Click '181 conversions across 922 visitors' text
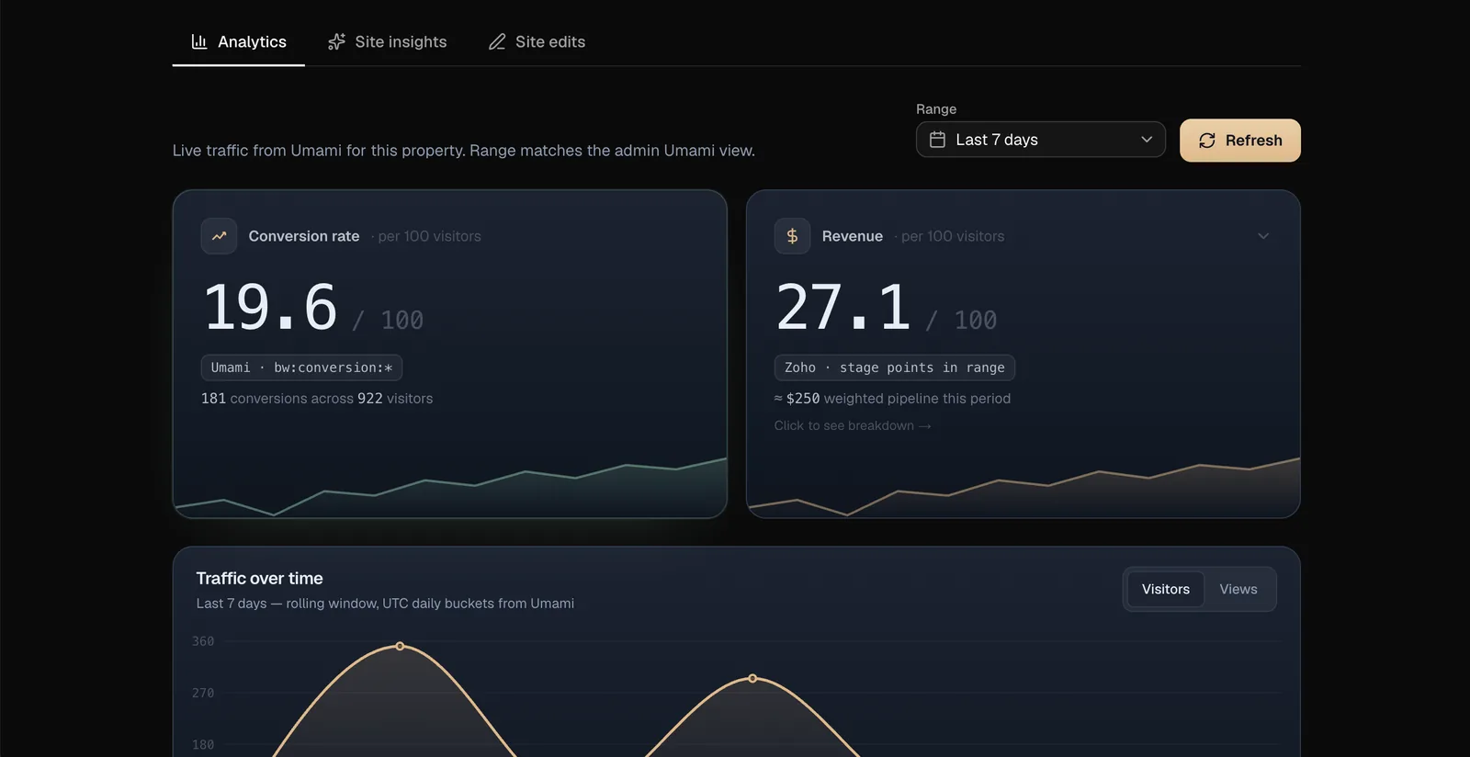 click(317, 399)
